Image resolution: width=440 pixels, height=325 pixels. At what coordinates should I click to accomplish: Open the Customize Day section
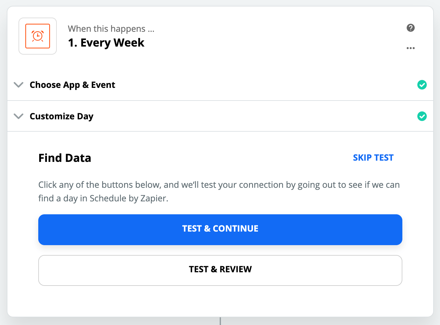(61, 116)
